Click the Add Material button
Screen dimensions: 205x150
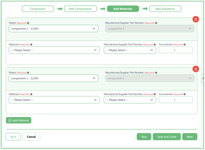[19, 120]
